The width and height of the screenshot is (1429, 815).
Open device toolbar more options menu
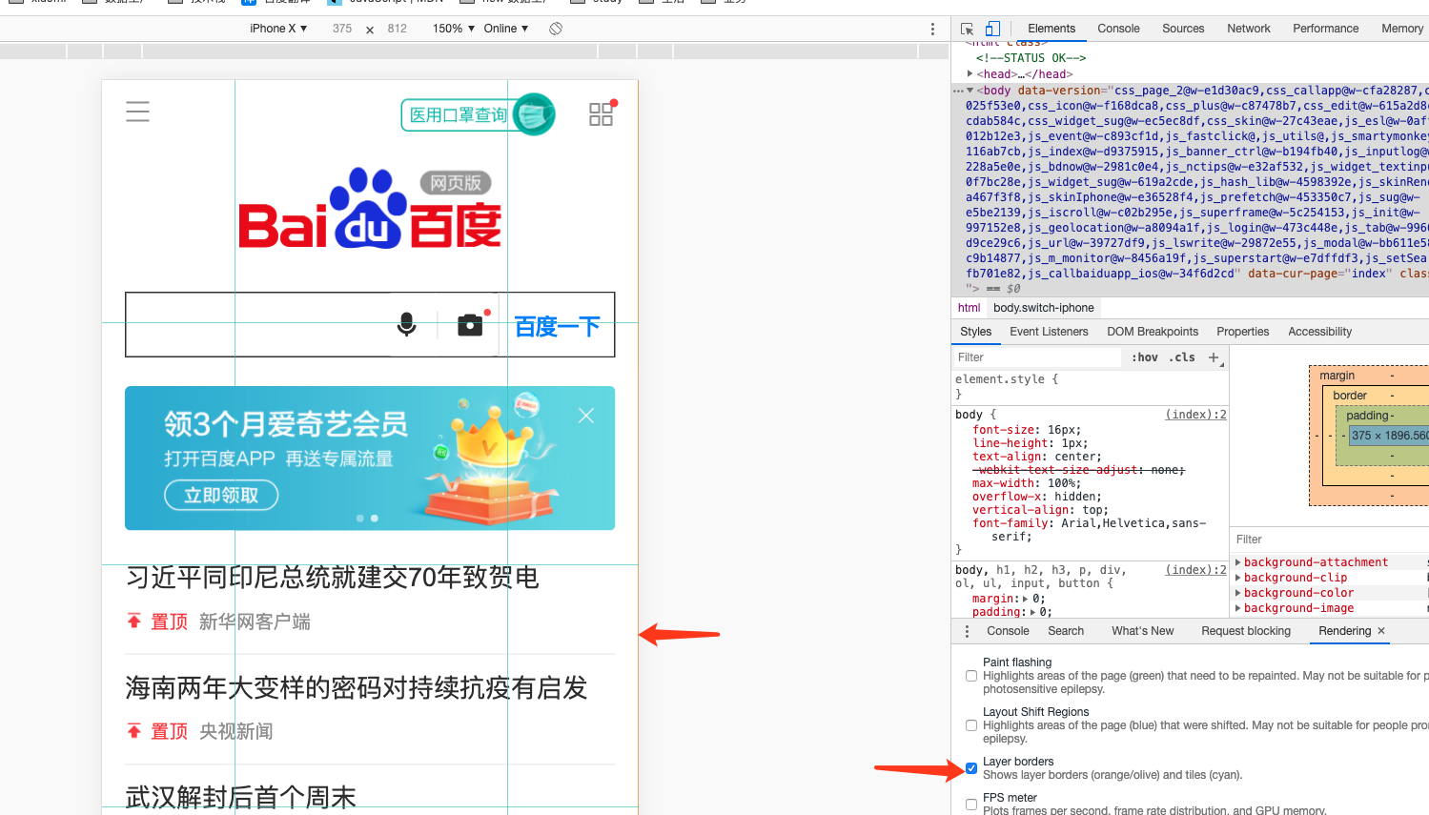point(932,29)
